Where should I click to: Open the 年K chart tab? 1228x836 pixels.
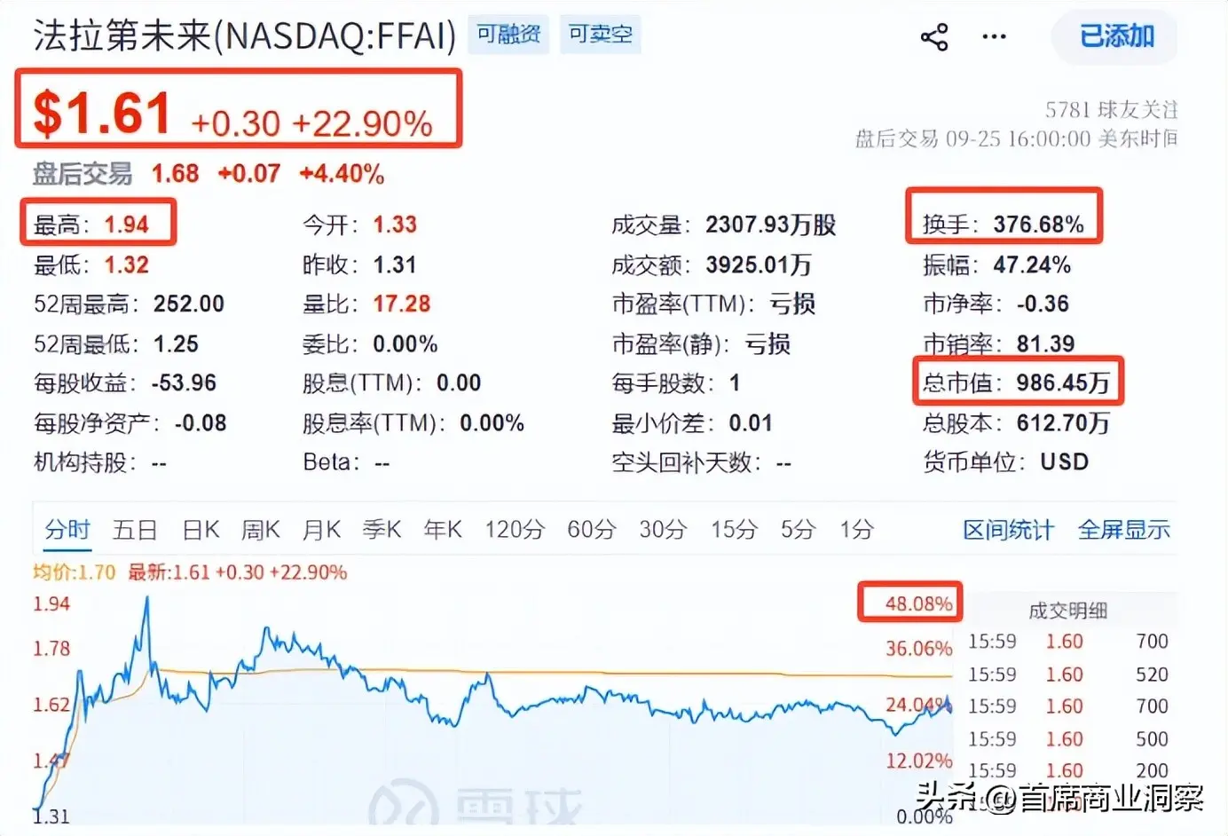point(443,530)
